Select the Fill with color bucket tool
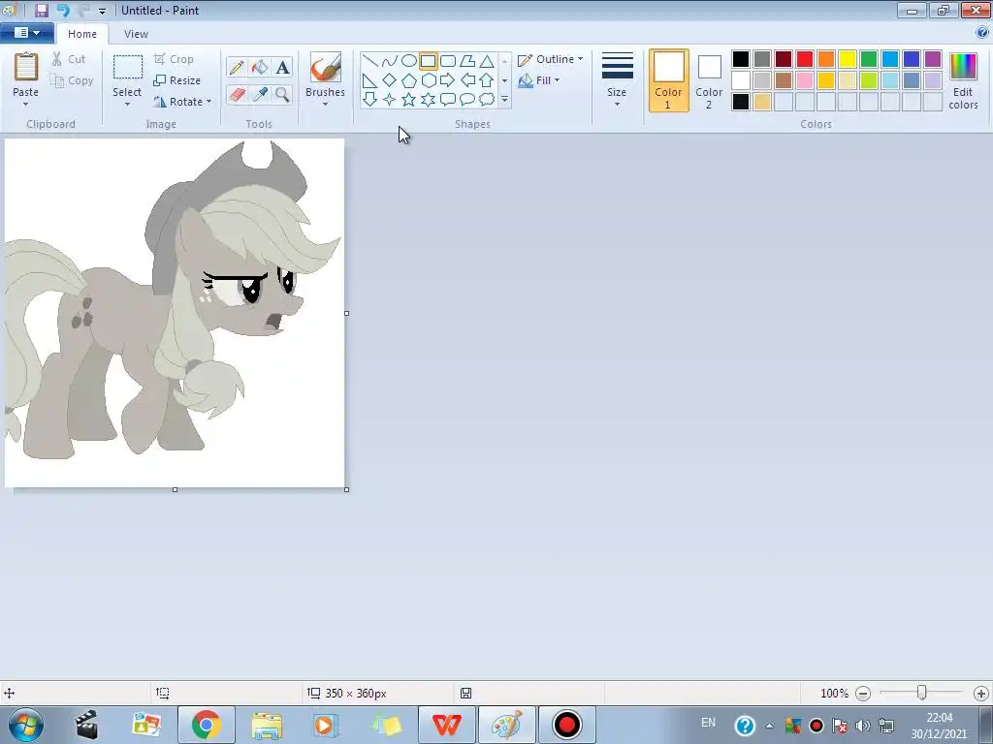The width and height of the screenshot is (993, 744). [x=260, y=67]
